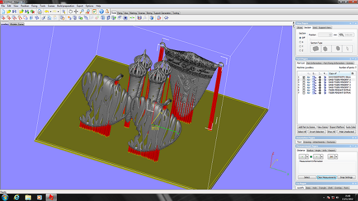Switch to the Support Generation toolbar tab

(162, 13)
